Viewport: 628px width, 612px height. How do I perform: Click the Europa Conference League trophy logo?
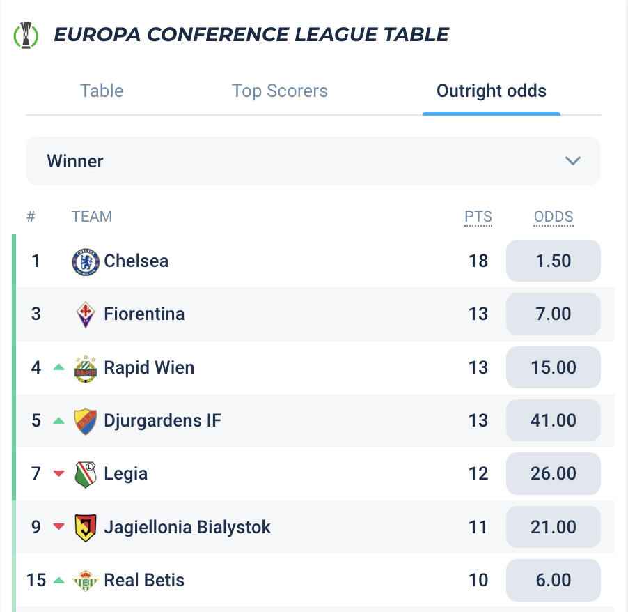pyautogui.click(x=26, y=35)
